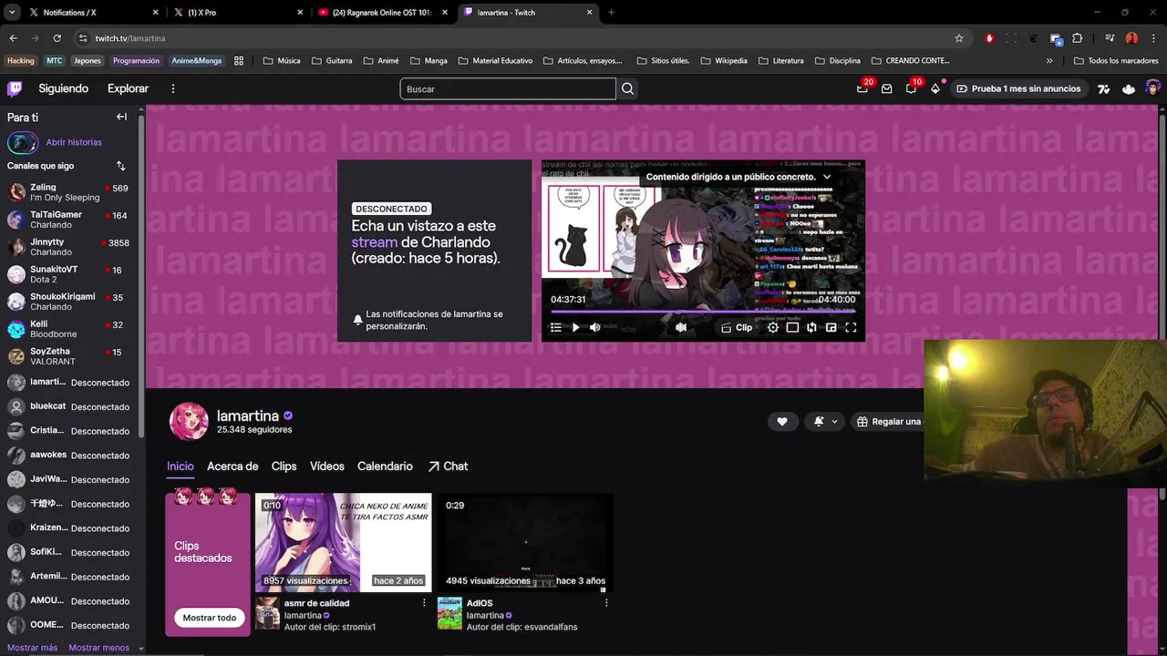Viewport: 1167px width, 656px height.
Task: Open the video player settings gear
Action: tap(773, 327)
